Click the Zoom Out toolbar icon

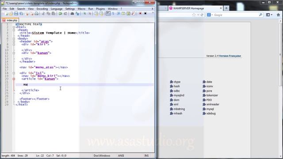pos(89,14)
